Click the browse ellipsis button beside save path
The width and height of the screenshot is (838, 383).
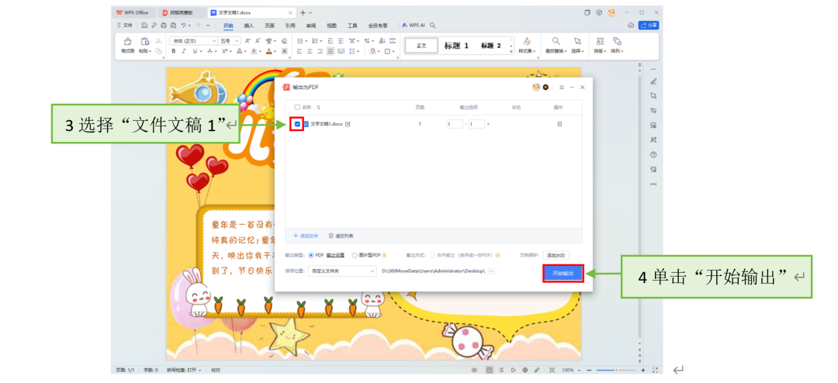[x=491, y=271]
